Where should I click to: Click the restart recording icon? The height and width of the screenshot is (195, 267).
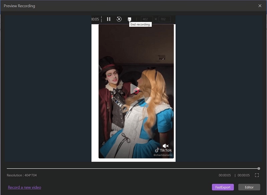[x=119, y=19]
